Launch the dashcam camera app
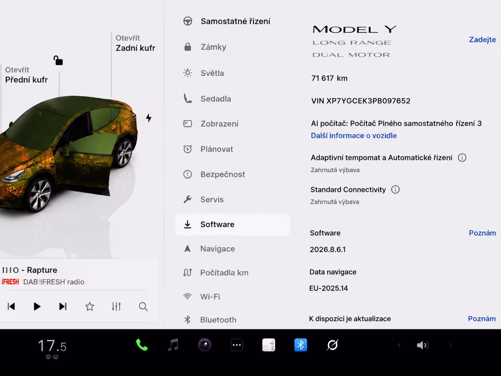Screen dimensions: 501x376 pyautogui.click(x=205, y=345)
